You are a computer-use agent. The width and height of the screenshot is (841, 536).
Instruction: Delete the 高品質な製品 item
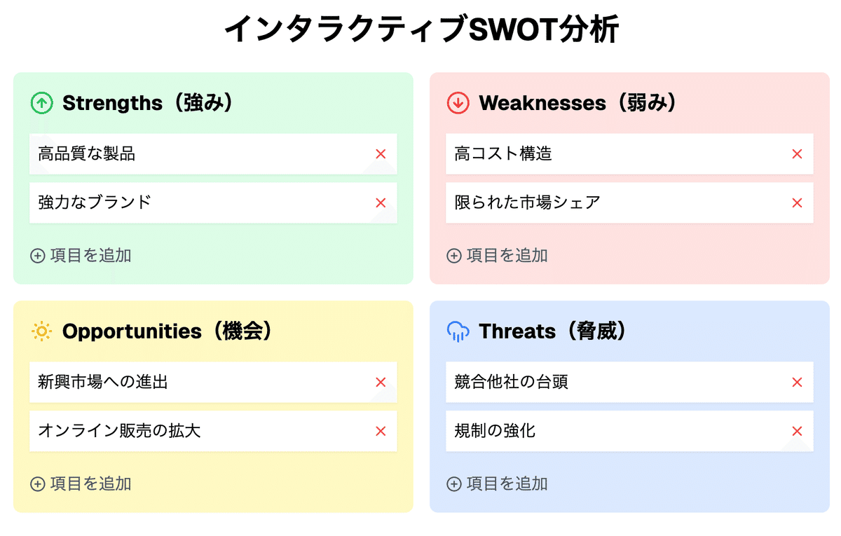[x=381, y=154]
